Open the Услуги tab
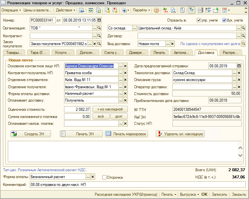 click(x=62, y=52)
